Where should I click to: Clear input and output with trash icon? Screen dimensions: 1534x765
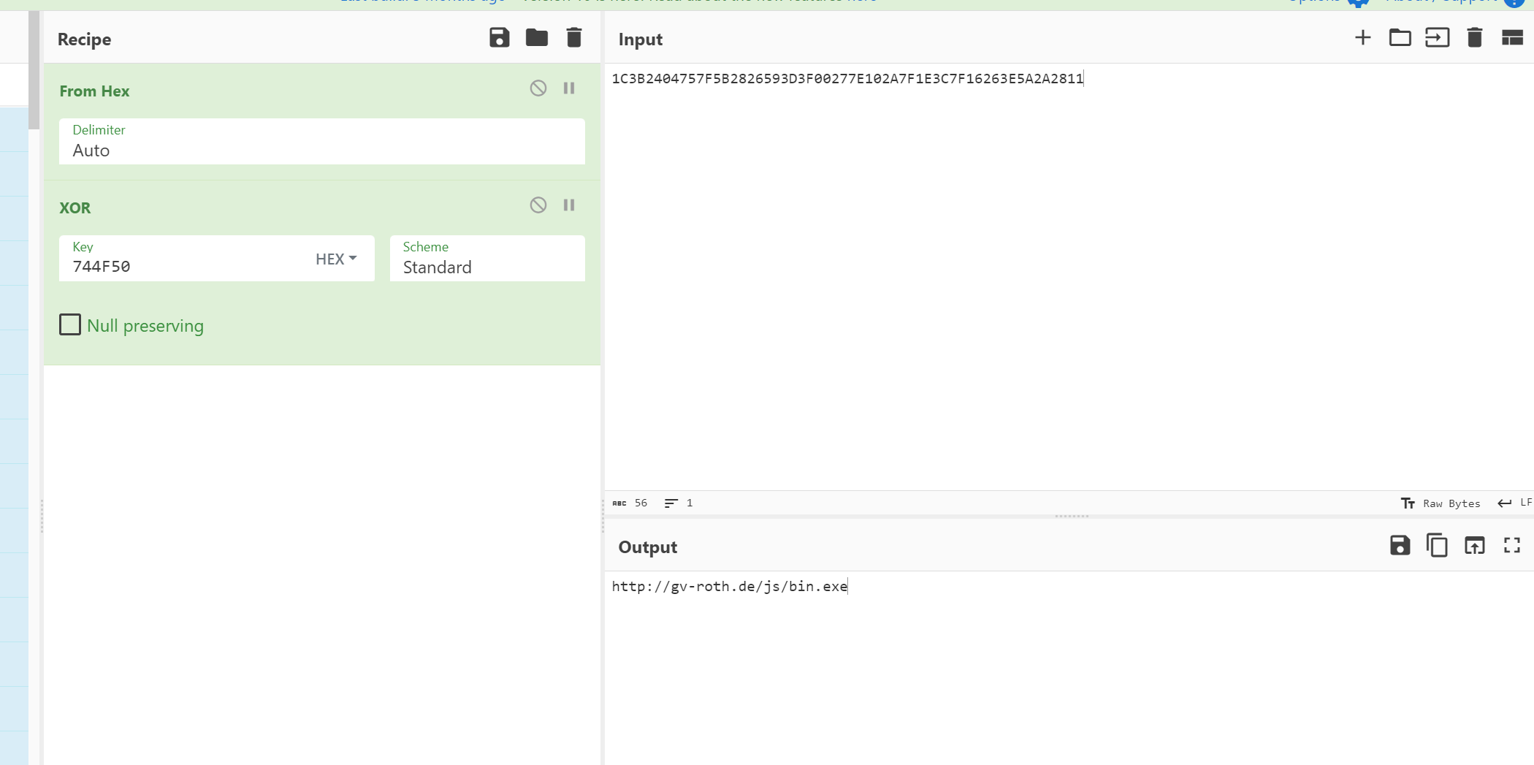pos(1474,38)
